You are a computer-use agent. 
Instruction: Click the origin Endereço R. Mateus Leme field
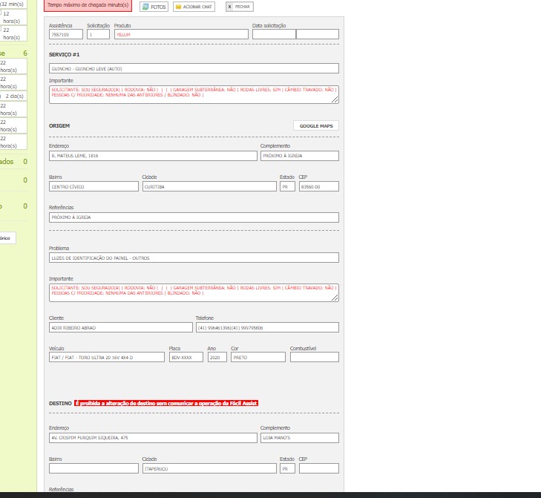[153, 156]
